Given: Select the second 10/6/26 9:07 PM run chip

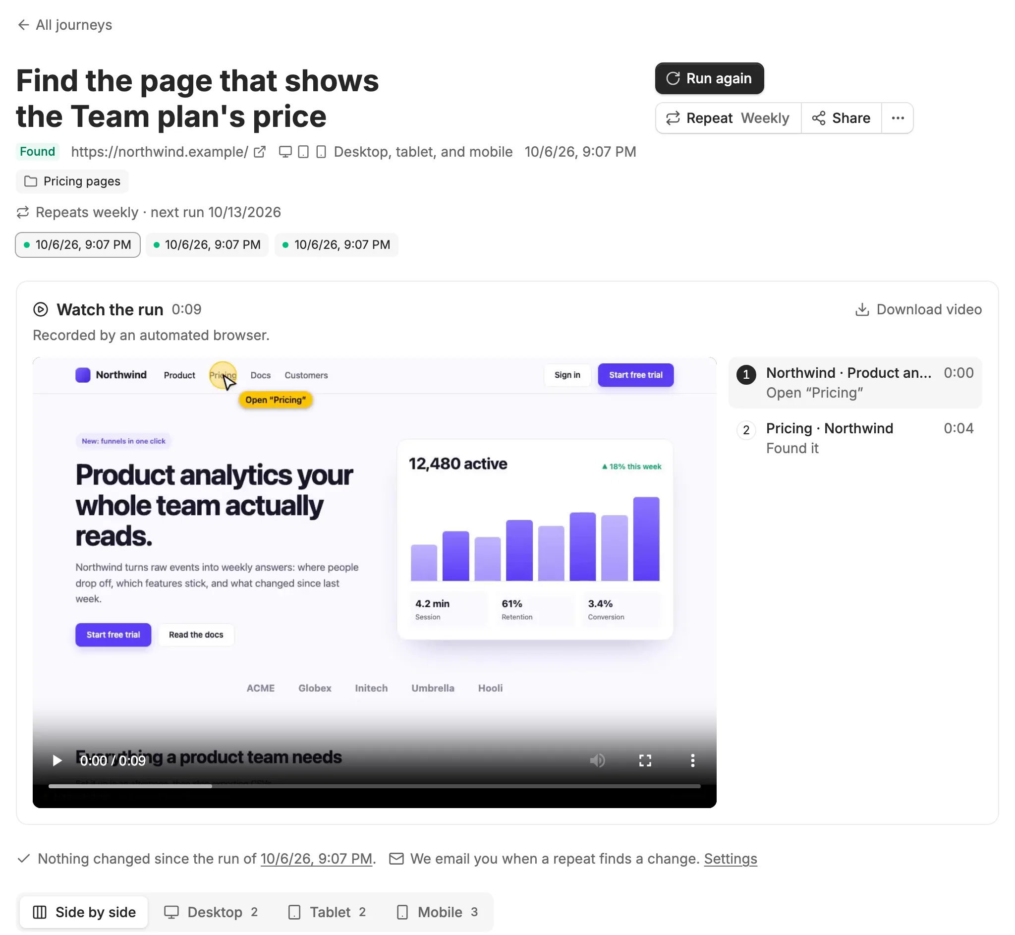Looking at the screenshot, I should pyautogui.click(x=207, y=245).
